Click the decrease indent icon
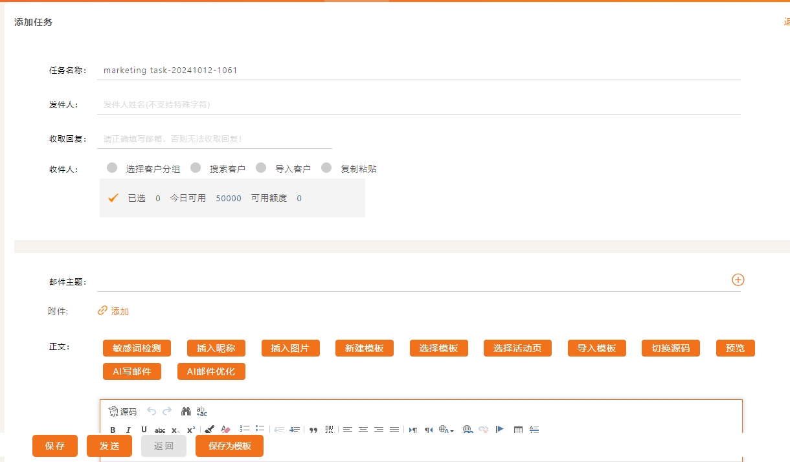This screenshot has width=790, height=462. [x=279, y=429]
